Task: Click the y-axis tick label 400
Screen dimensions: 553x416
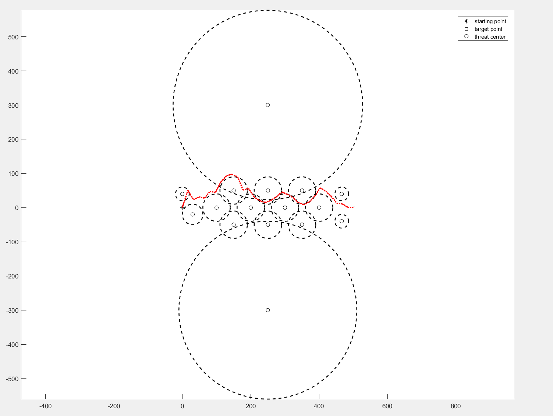Action: click(x=13, y=71)
